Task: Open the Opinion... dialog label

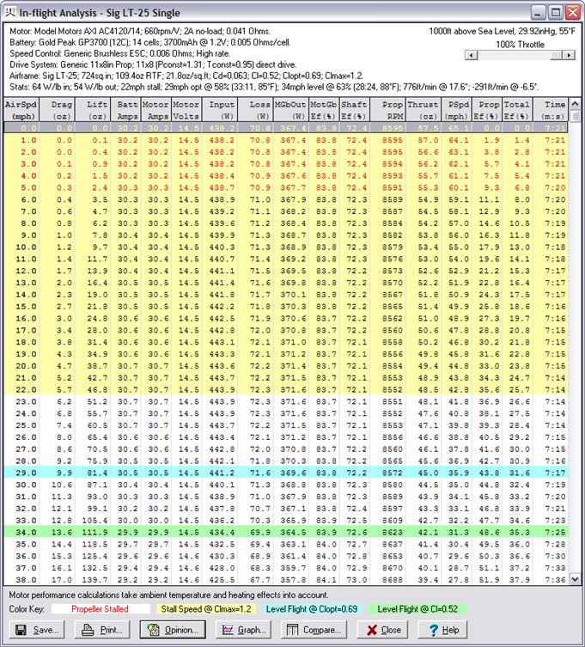Action: 181,630
